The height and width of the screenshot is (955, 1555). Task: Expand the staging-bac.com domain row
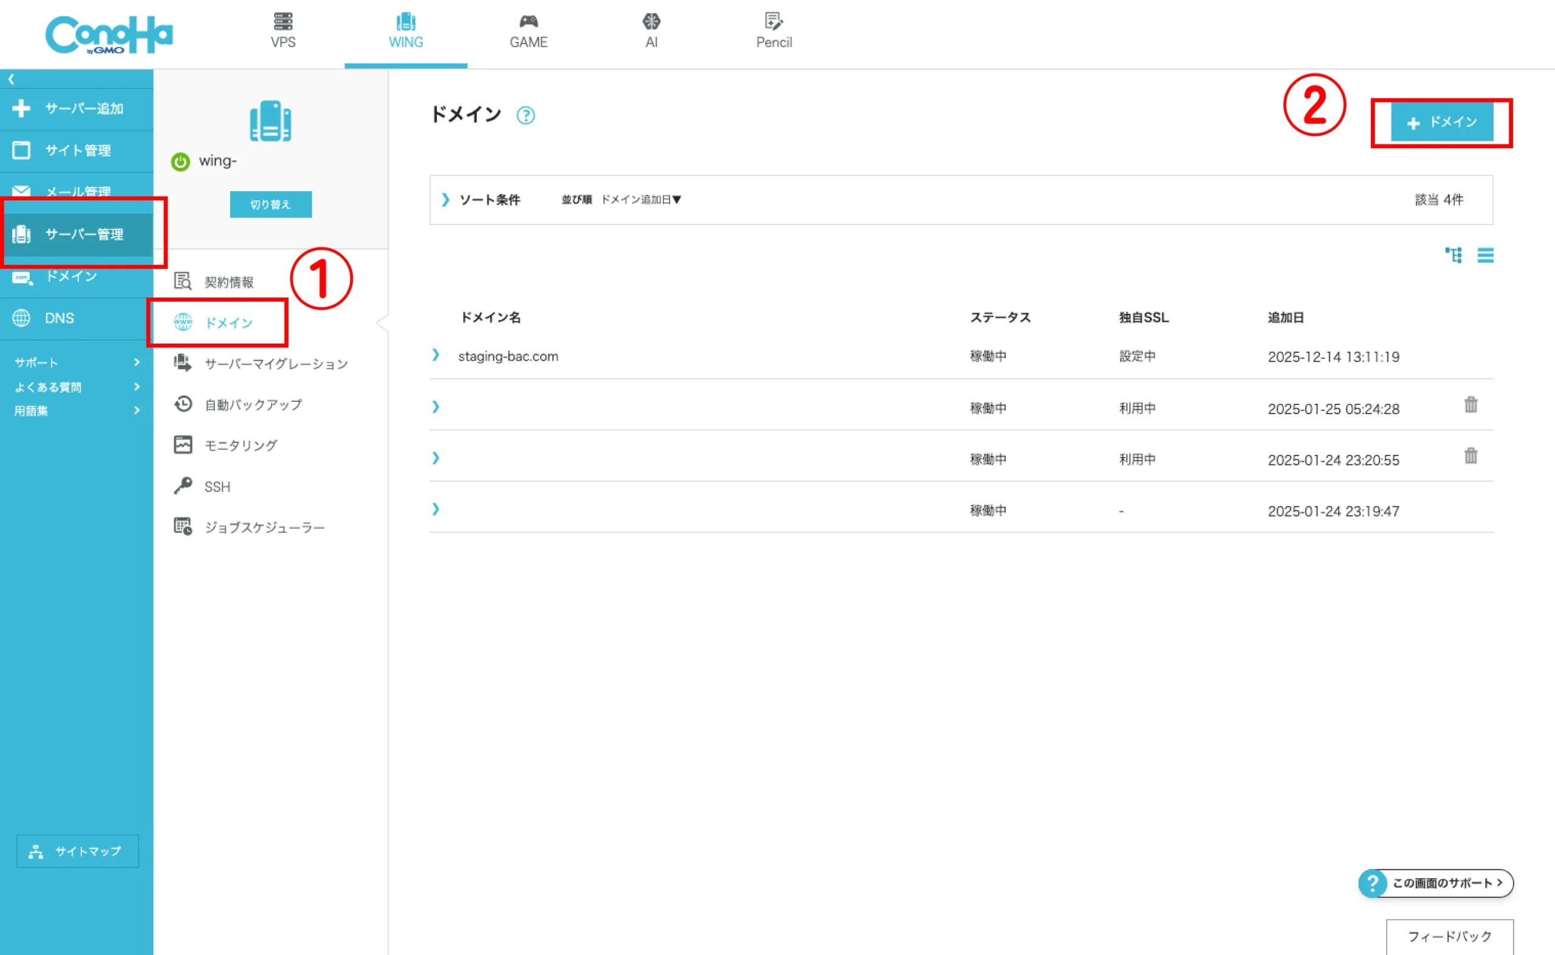click(x=436, y=356)
